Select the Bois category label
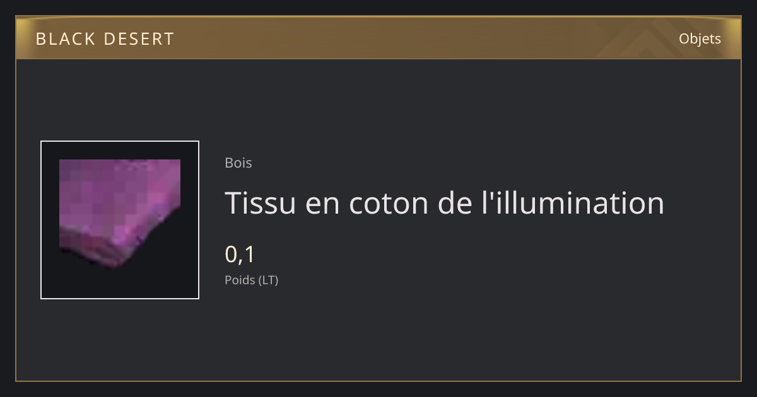 click(x=238, y=163)
